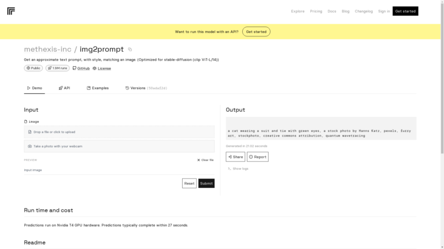The width and height of the screenshot is (444, 249).
Task: Open the Docs link
Action: click(332, 12)
